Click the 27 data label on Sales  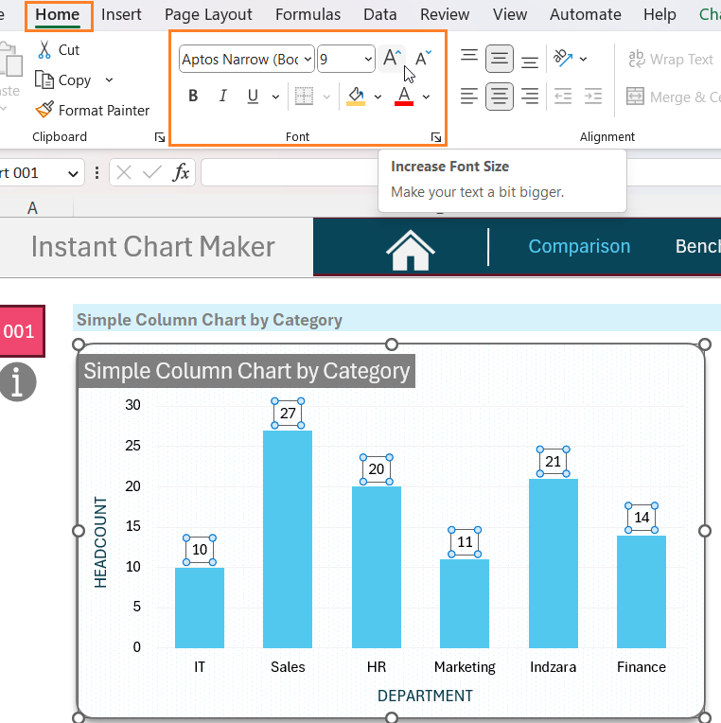(288, 414)
